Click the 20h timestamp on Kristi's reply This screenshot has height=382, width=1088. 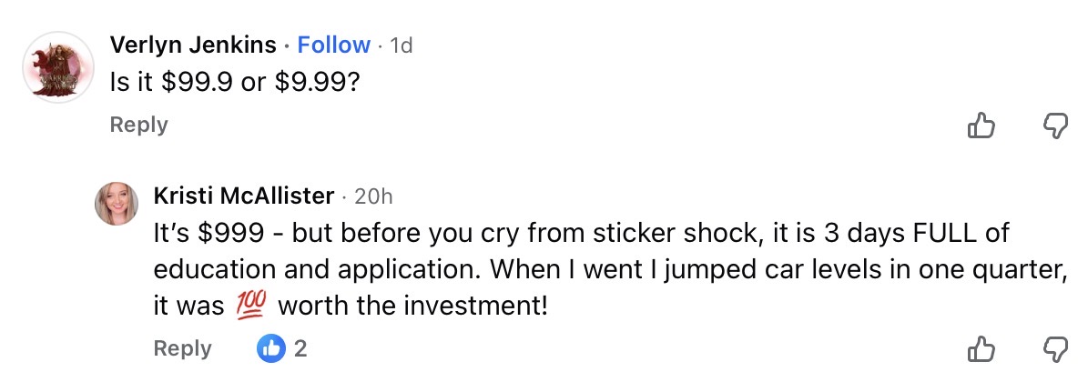click(x=373, y=196)
